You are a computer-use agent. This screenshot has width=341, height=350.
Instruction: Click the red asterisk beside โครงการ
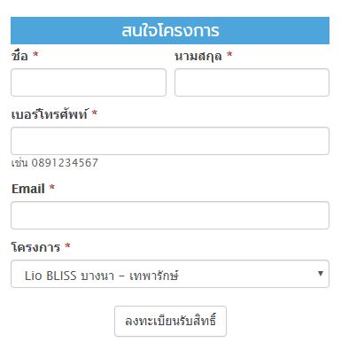pos(67,245)
